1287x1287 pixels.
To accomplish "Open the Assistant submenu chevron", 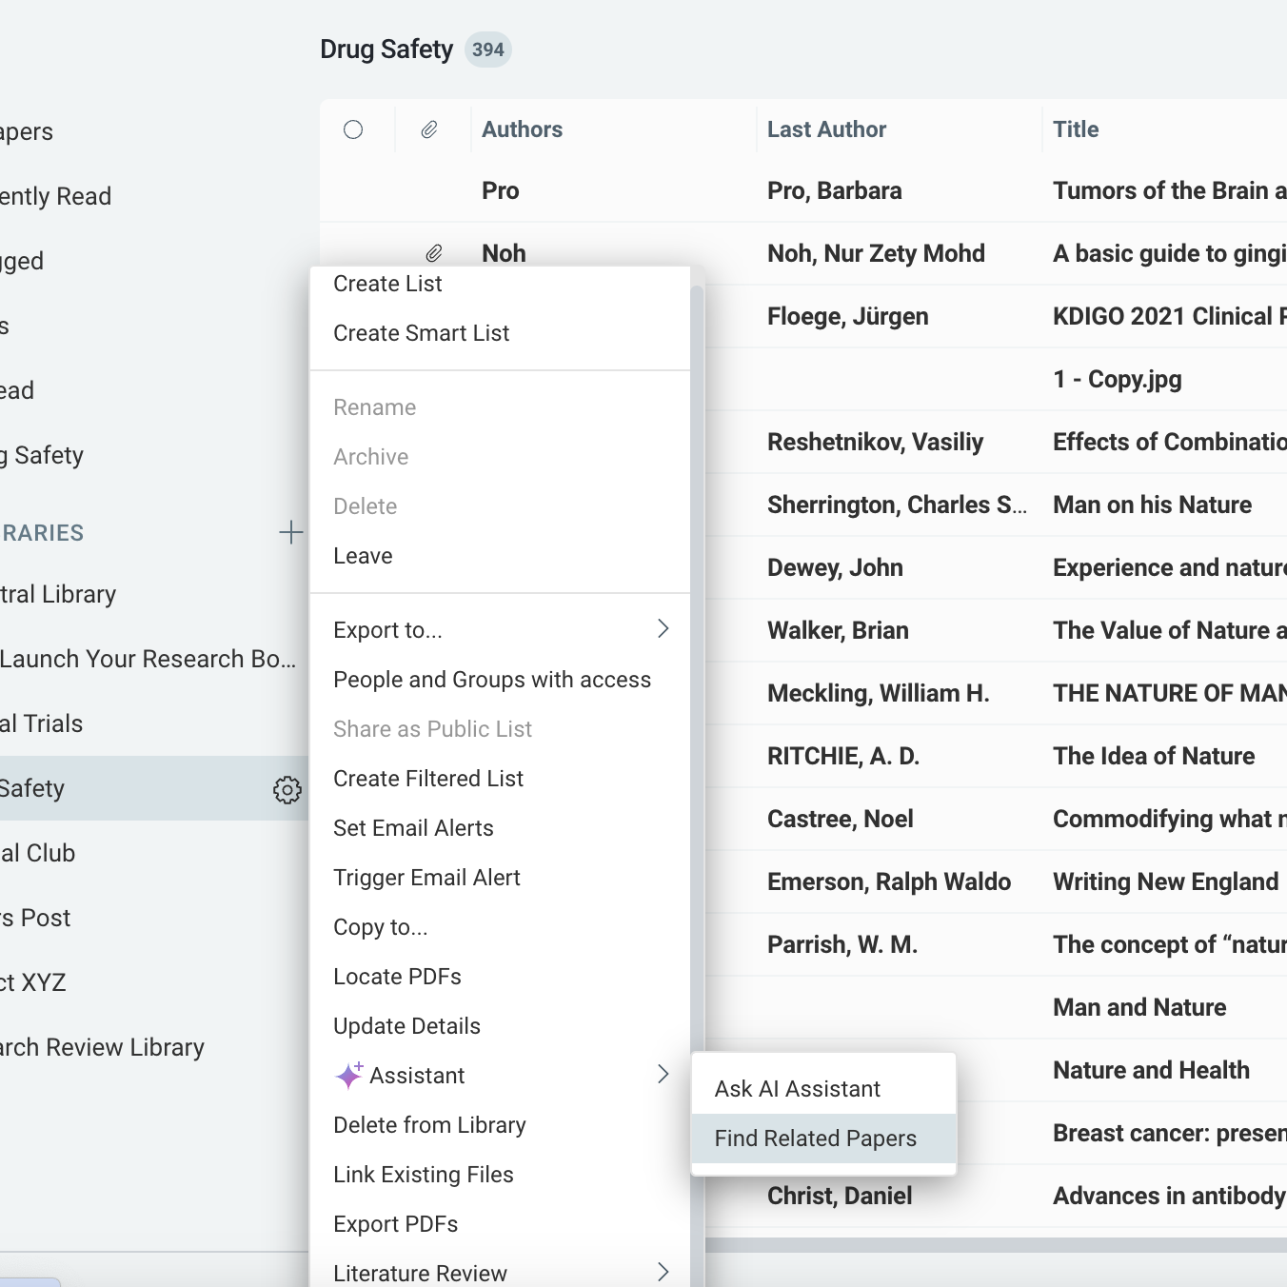I will pyautogui.click(x=663, y=1075).
